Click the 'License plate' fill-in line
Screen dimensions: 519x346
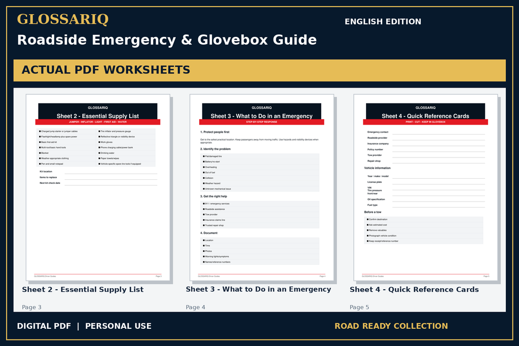pyautogui.click(x=438, y=183)
